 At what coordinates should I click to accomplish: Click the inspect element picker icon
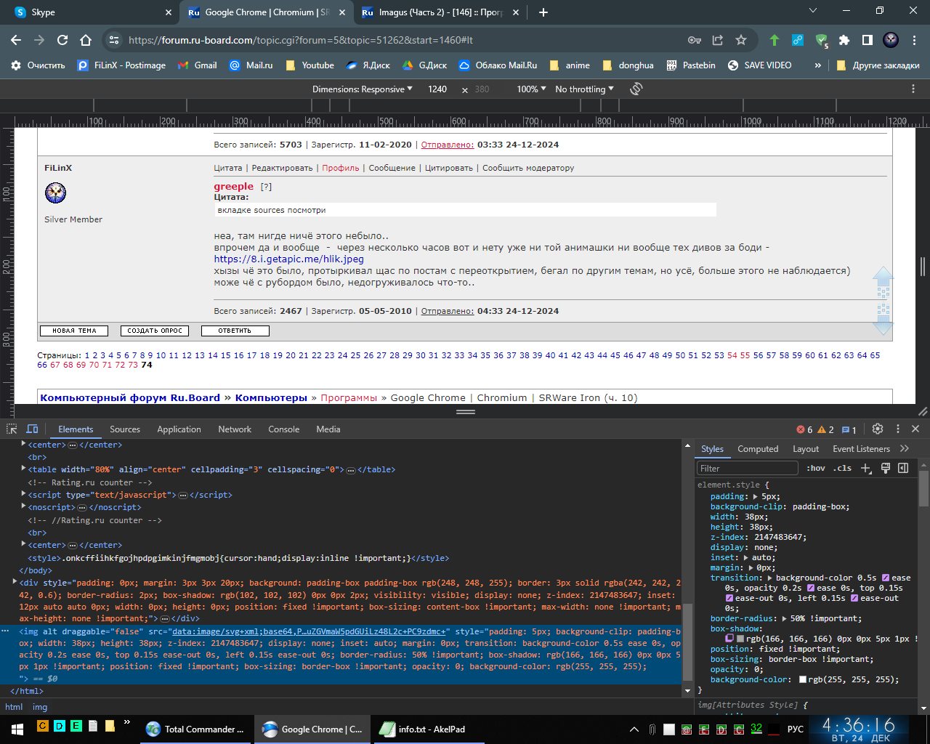click(x=12, y=429)
